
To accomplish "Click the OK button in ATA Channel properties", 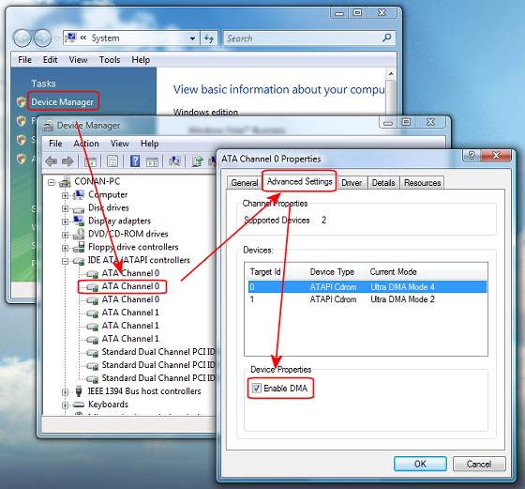I will [420, 464].
